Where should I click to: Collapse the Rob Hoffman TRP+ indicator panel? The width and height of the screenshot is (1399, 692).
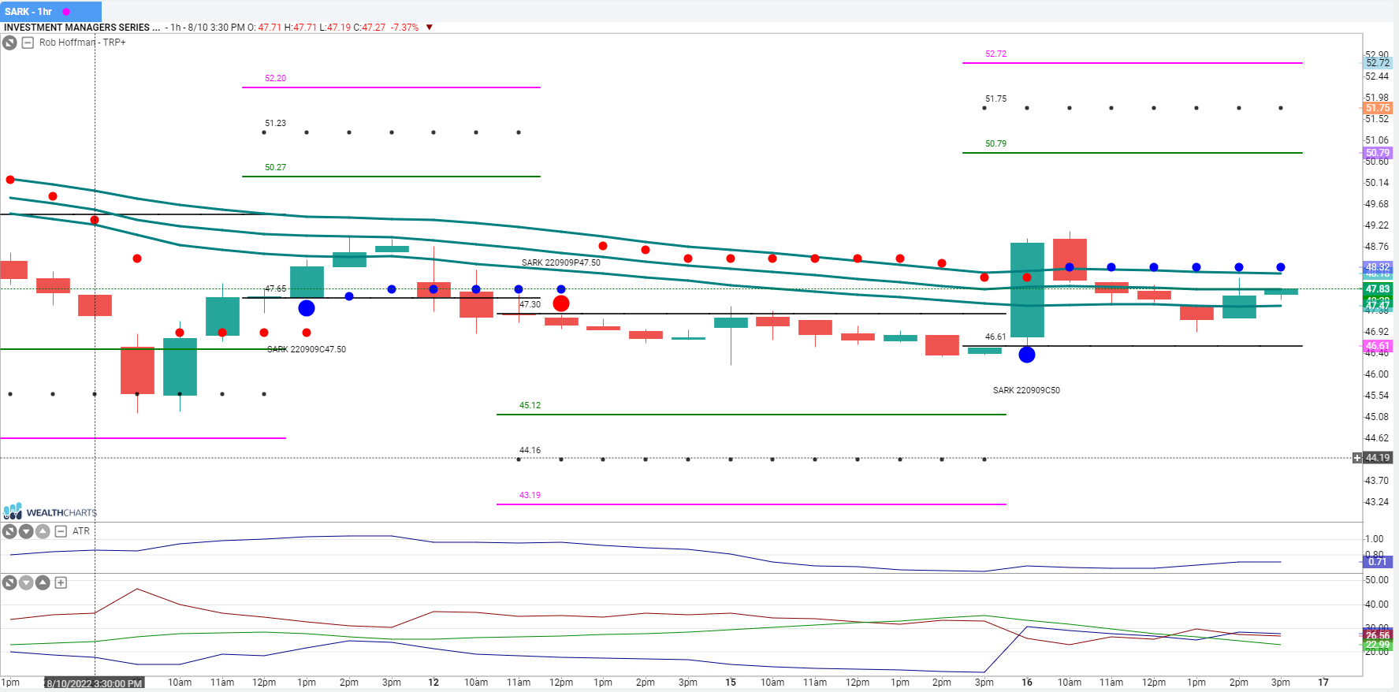(x=28, y=43)
